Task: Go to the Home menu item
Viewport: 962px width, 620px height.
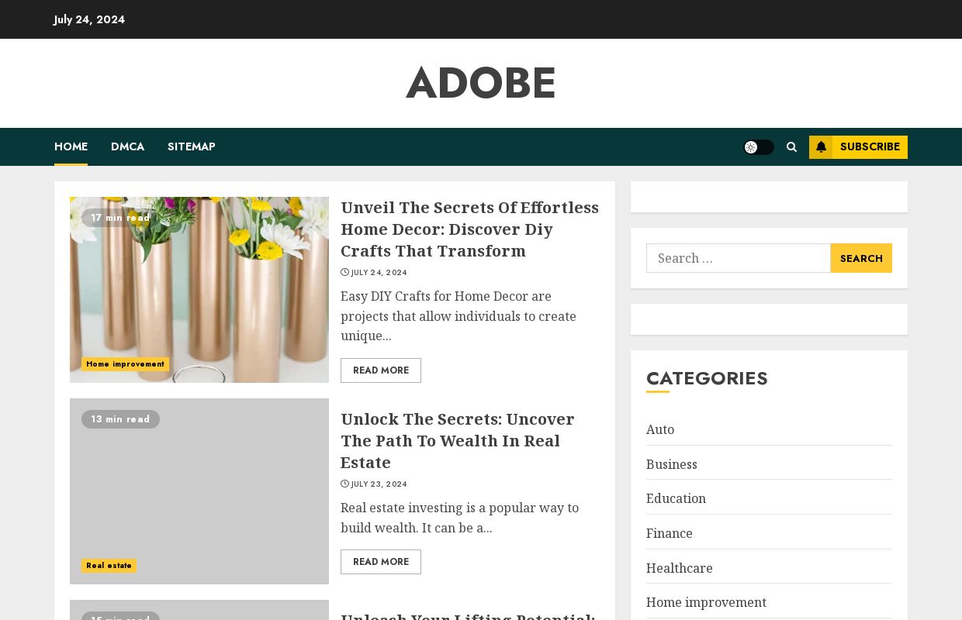Action: click(x=71, y=146)
